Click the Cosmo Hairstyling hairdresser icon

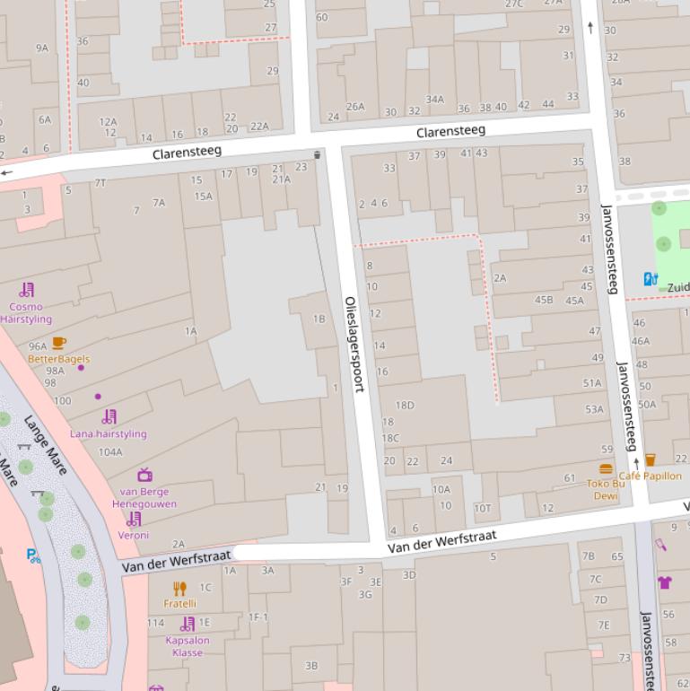pos(27,290)
